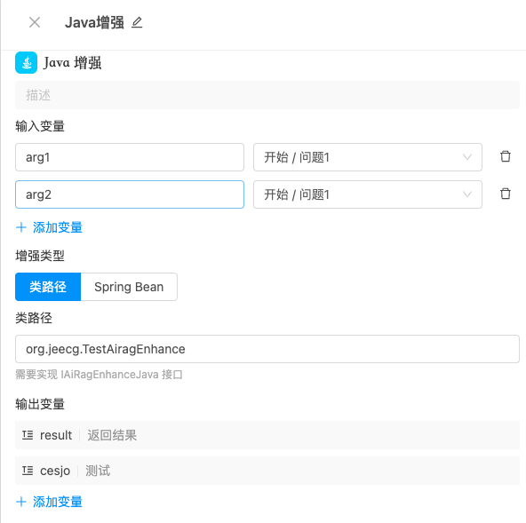Screen dimensions: 526x523
Task: Click the blue Java coffee cup icon
Action: [x=26, y=62]
